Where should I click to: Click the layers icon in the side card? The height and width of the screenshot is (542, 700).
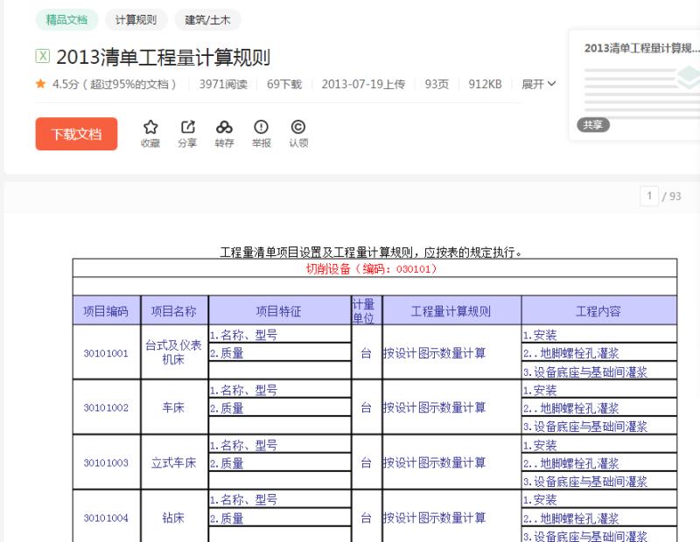(688, 77)
